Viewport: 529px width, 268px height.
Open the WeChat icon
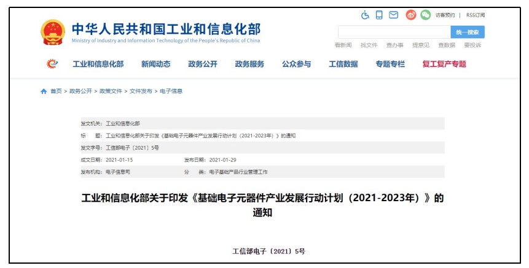[425, 15]
